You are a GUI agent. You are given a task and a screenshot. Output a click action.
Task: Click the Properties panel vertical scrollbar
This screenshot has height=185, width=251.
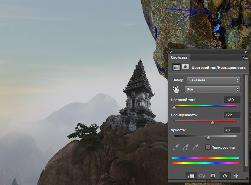point(247,121)
